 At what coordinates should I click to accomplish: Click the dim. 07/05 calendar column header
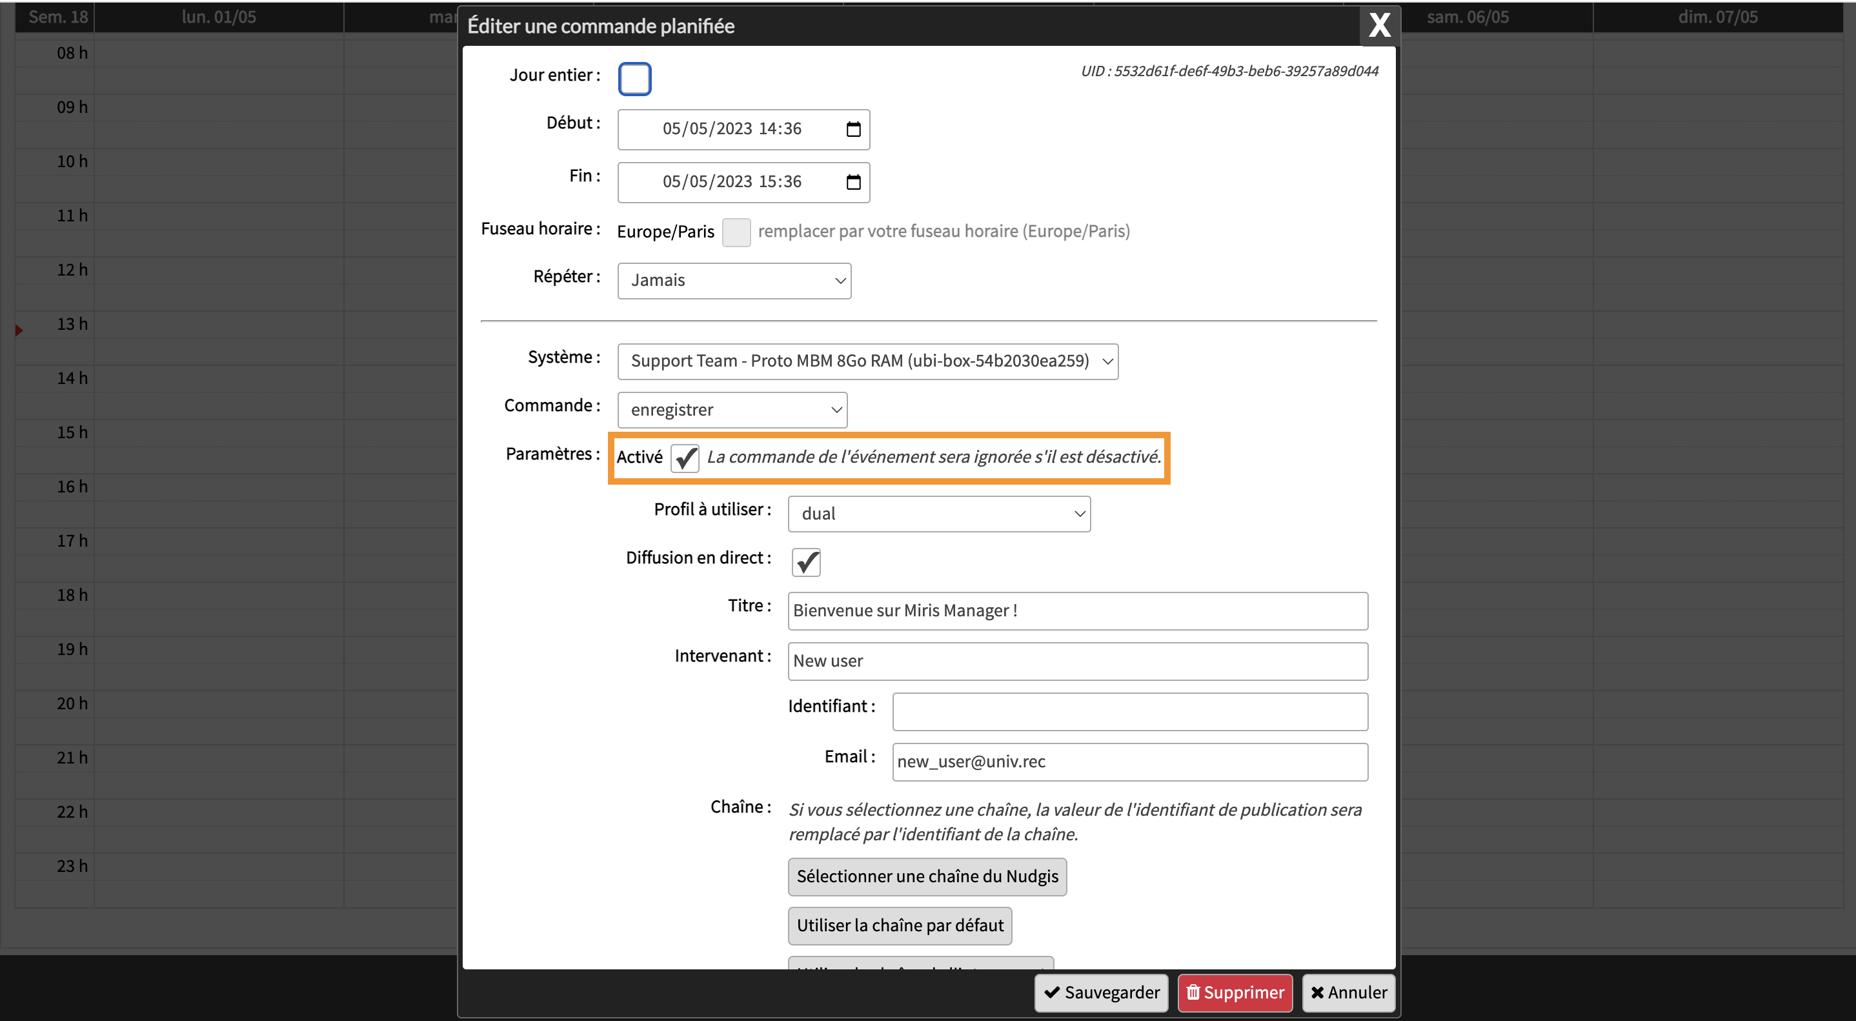pyautogui.click(x=1718, y=17)
